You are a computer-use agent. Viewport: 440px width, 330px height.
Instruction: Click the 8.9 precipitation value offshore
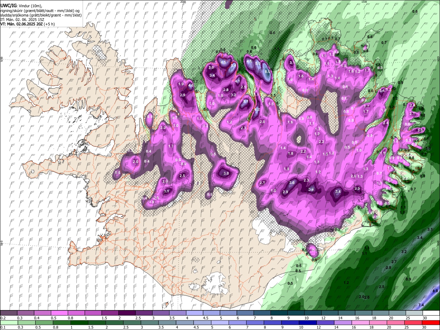point(435,291)
